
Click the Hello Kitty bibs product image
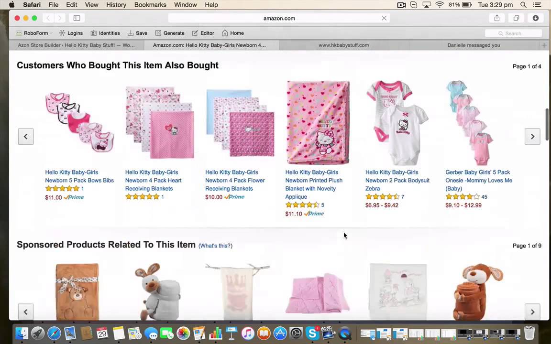79,122
